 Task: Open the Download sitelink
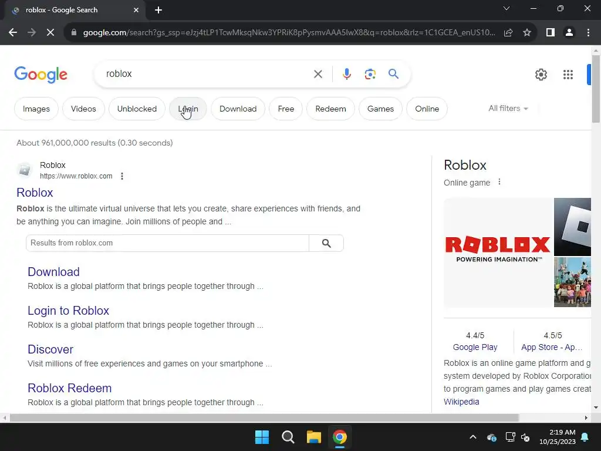[53, 271]
